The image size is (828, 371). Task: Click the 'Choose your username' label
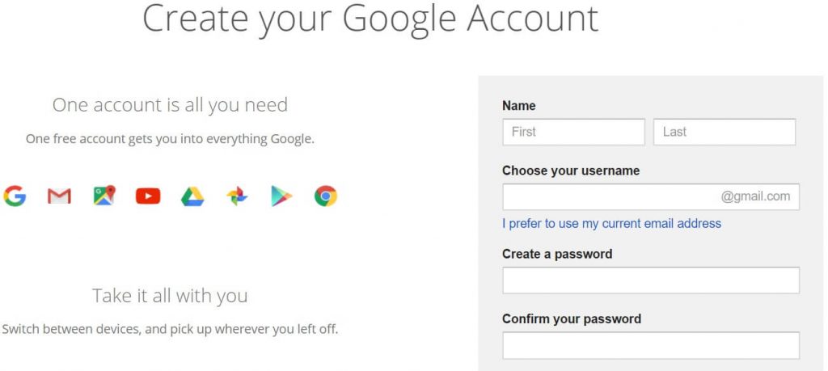pos(571,171)
